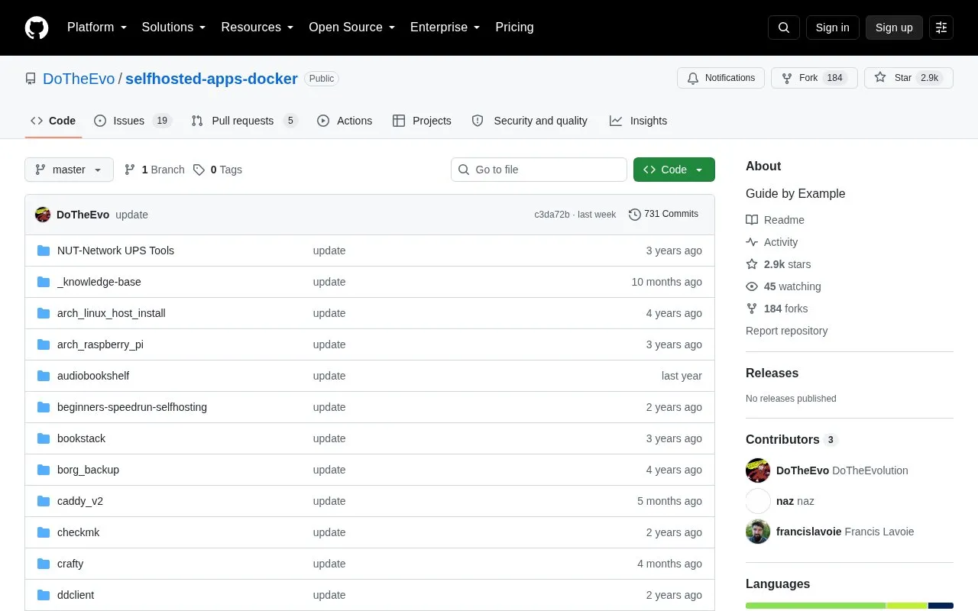Open the Readme link
Screen dimensions: 978x611
click(775, 220)
